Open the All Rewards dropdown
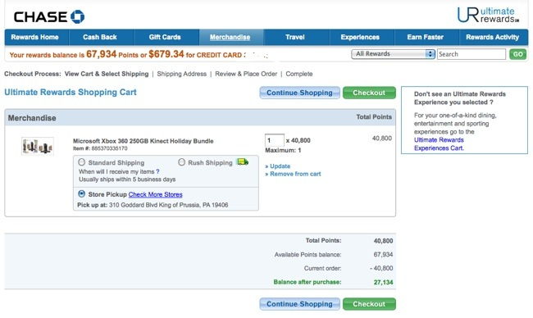This screenshot has height=318, width=533. (394, 54)
